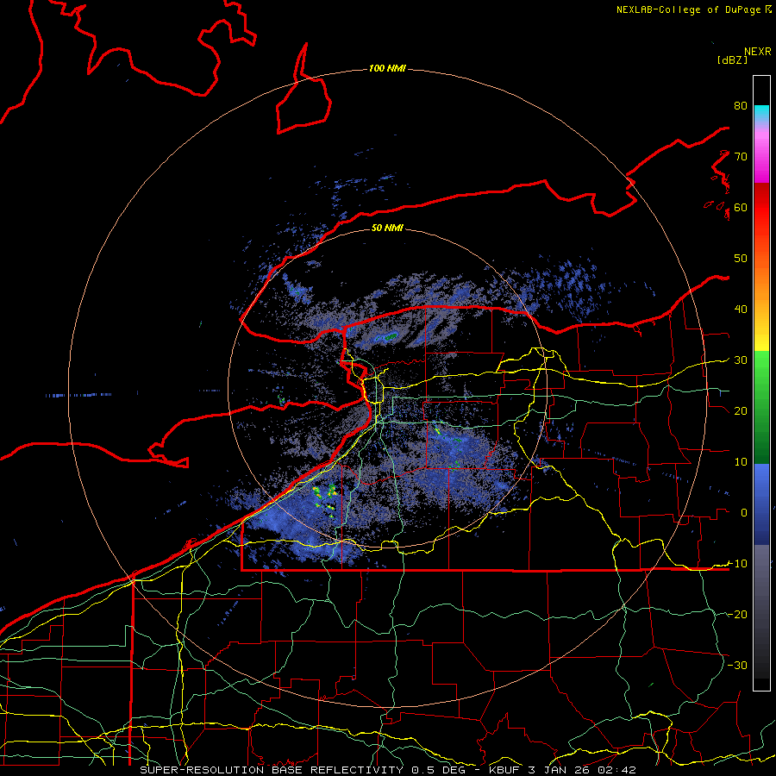The height and width of the screenshot is (776, 776).
Task: Click the cyan segment of the color bar
Action: pos(761,114)
